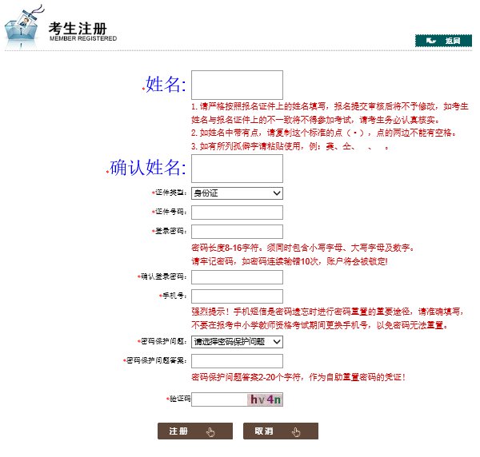The image size is (480, 457).
Task: Select the 证件号码 text field
Action: 238,212
